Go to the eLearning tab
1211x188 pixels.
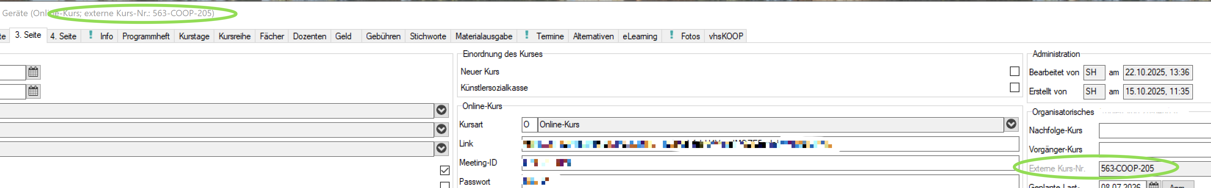(639, 36)
